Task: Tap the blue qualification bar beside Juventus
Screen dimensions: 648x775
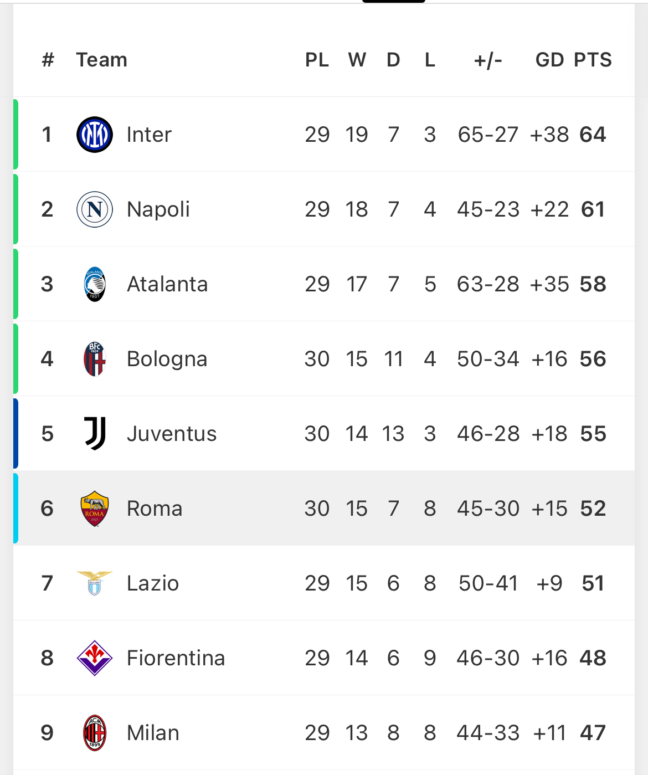Action: [16, 433]
